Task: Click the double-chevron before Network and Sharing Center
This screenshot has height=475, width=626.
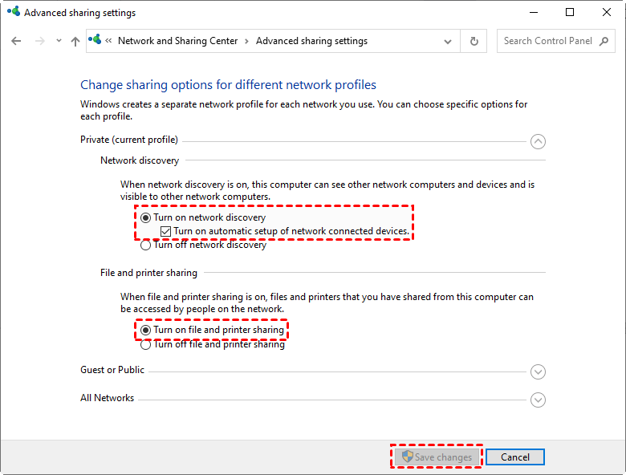Action: [x=108, y=41]
